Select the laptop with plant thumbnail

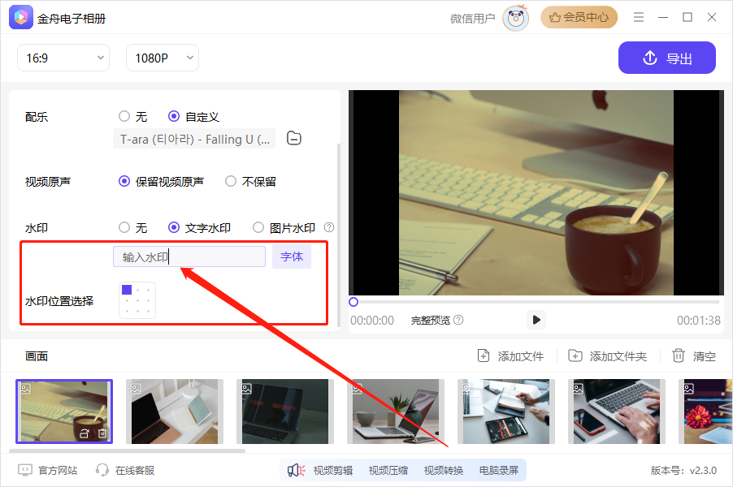click(x=396, y=412)
